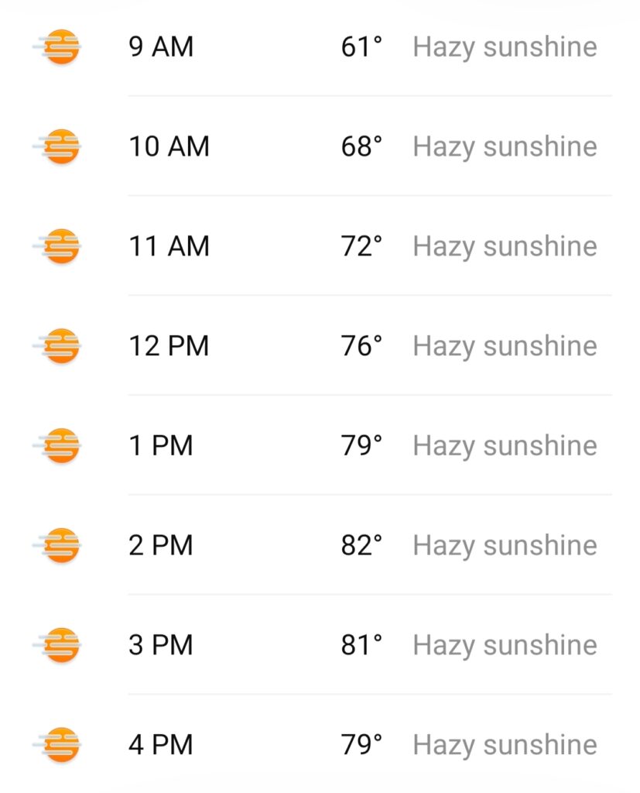The height and width of the screenshot is (793, 640).
Task: Click the Hazy sunshine text for 1 PM
Action: tap(505, 445)
